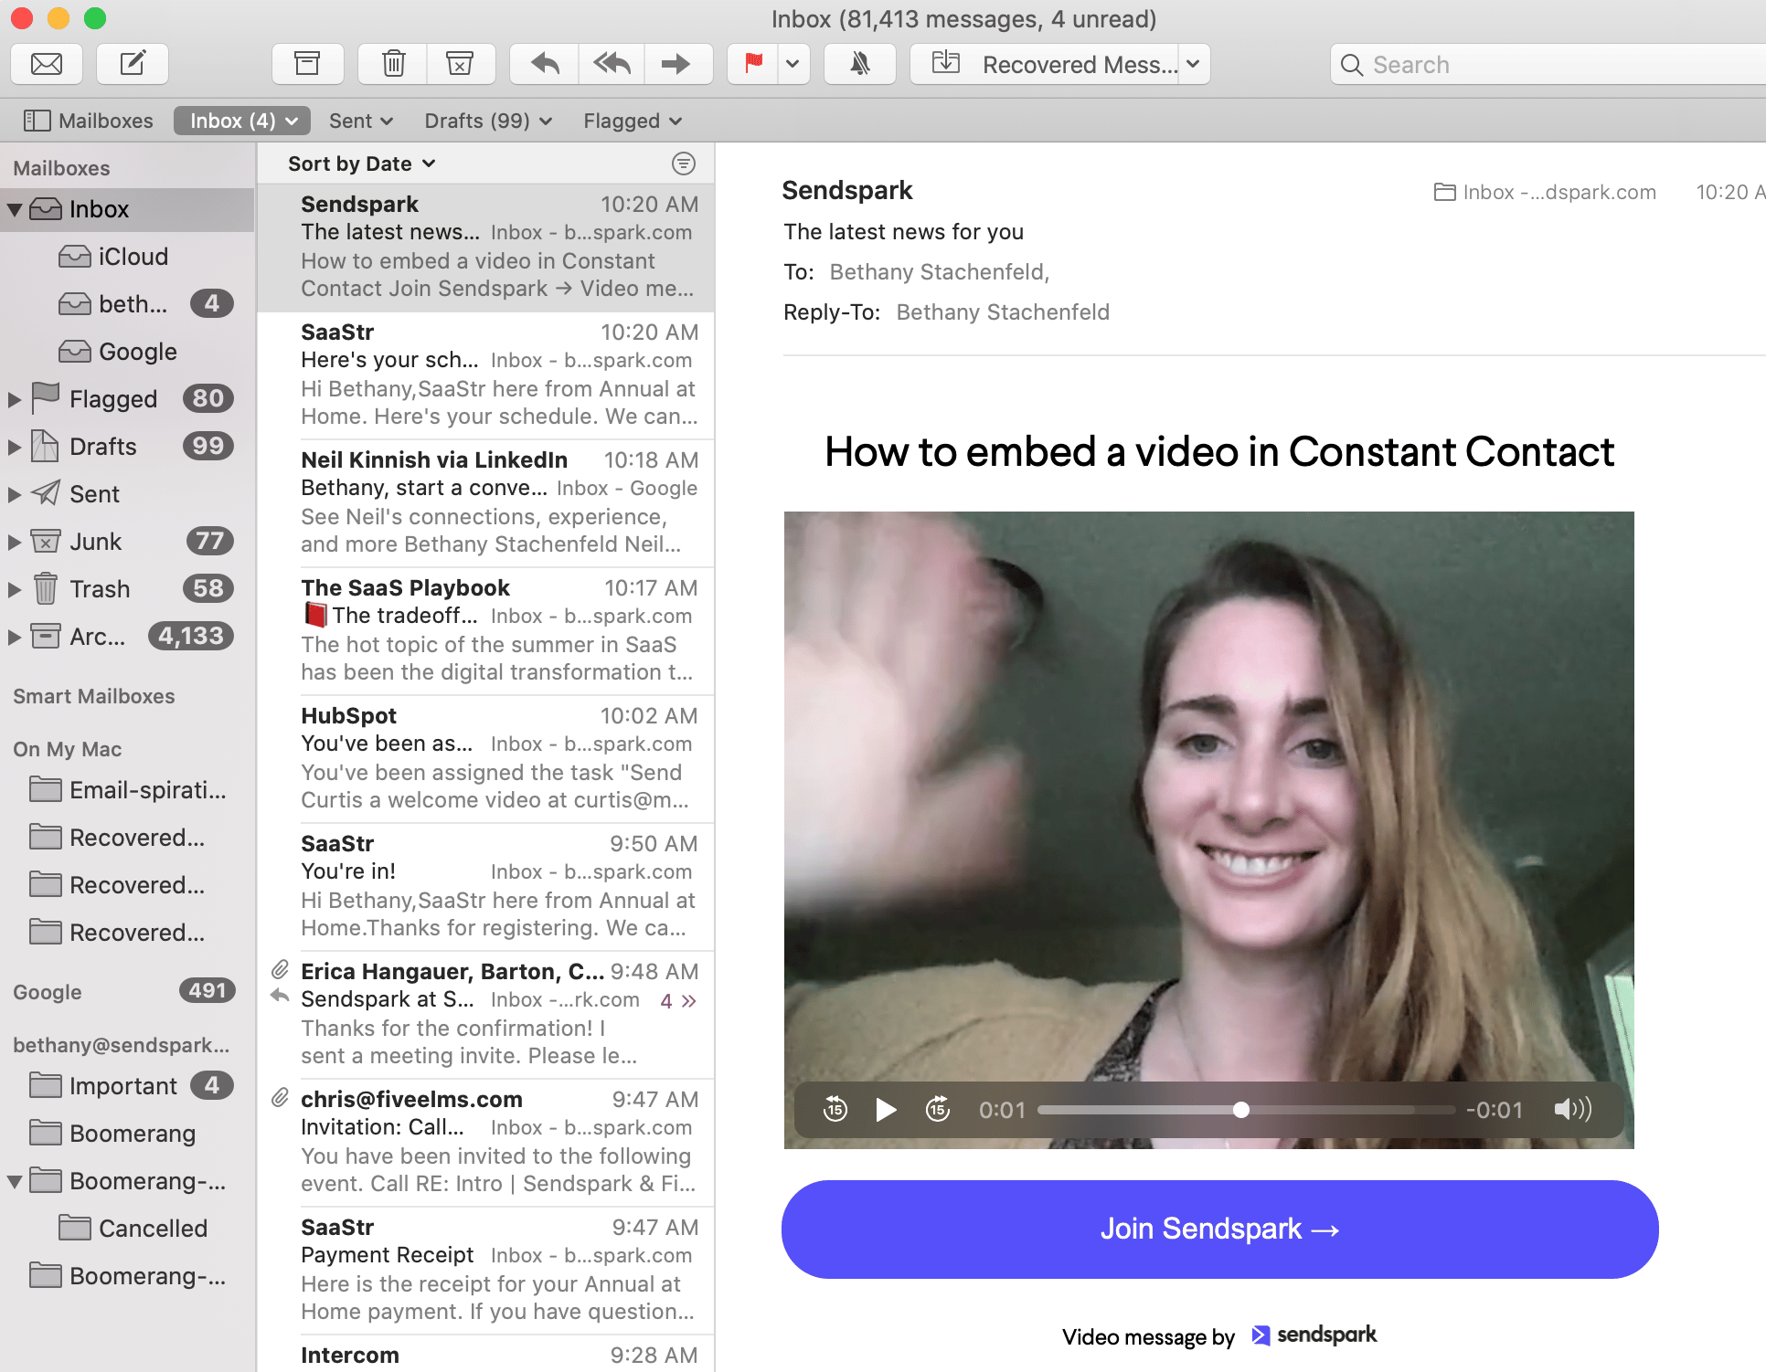Open SaaStr Payment Receipt email

(486, 1271)
